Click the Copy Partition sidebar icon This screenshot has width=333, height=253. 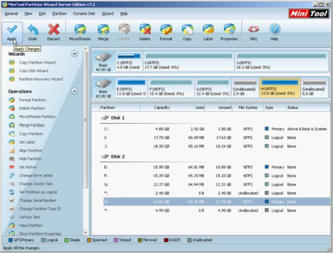click(12, 134)
